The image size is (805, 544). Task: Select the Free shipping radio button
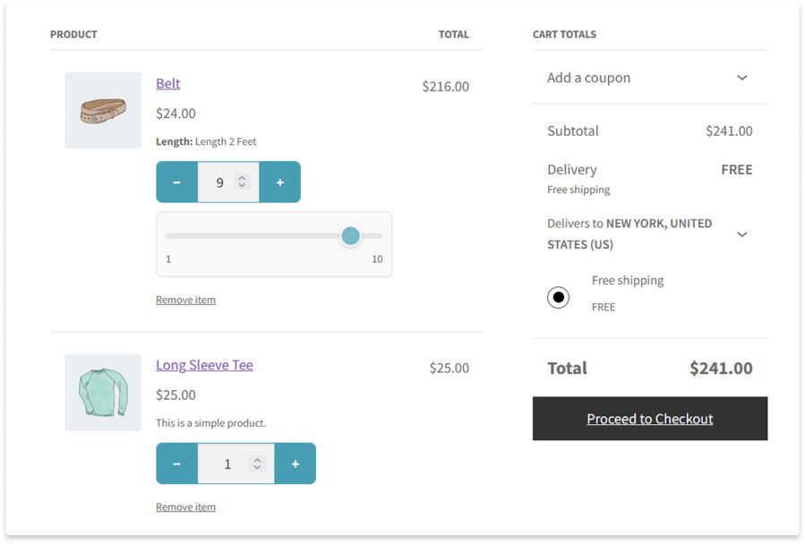pyautogui.click(x=558, y=297)
